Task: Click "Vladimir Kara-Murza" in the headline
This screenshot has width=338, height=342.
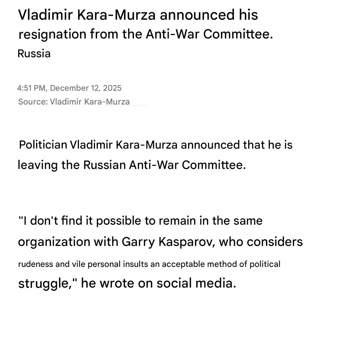Action: [x=87, y=15]
